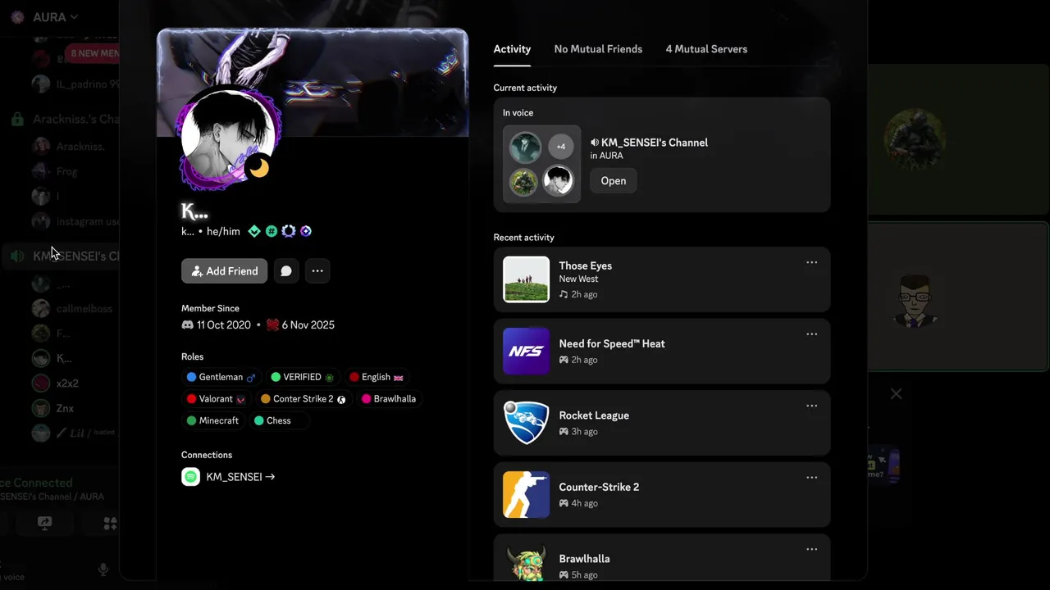Open the more menu for Counter-Strike 2 activity
The height and width of the screenshot is (590, 1050).
[x=811, y=477]
